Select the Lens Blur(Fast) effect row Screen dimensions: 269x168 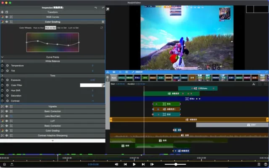pos(53,116)
